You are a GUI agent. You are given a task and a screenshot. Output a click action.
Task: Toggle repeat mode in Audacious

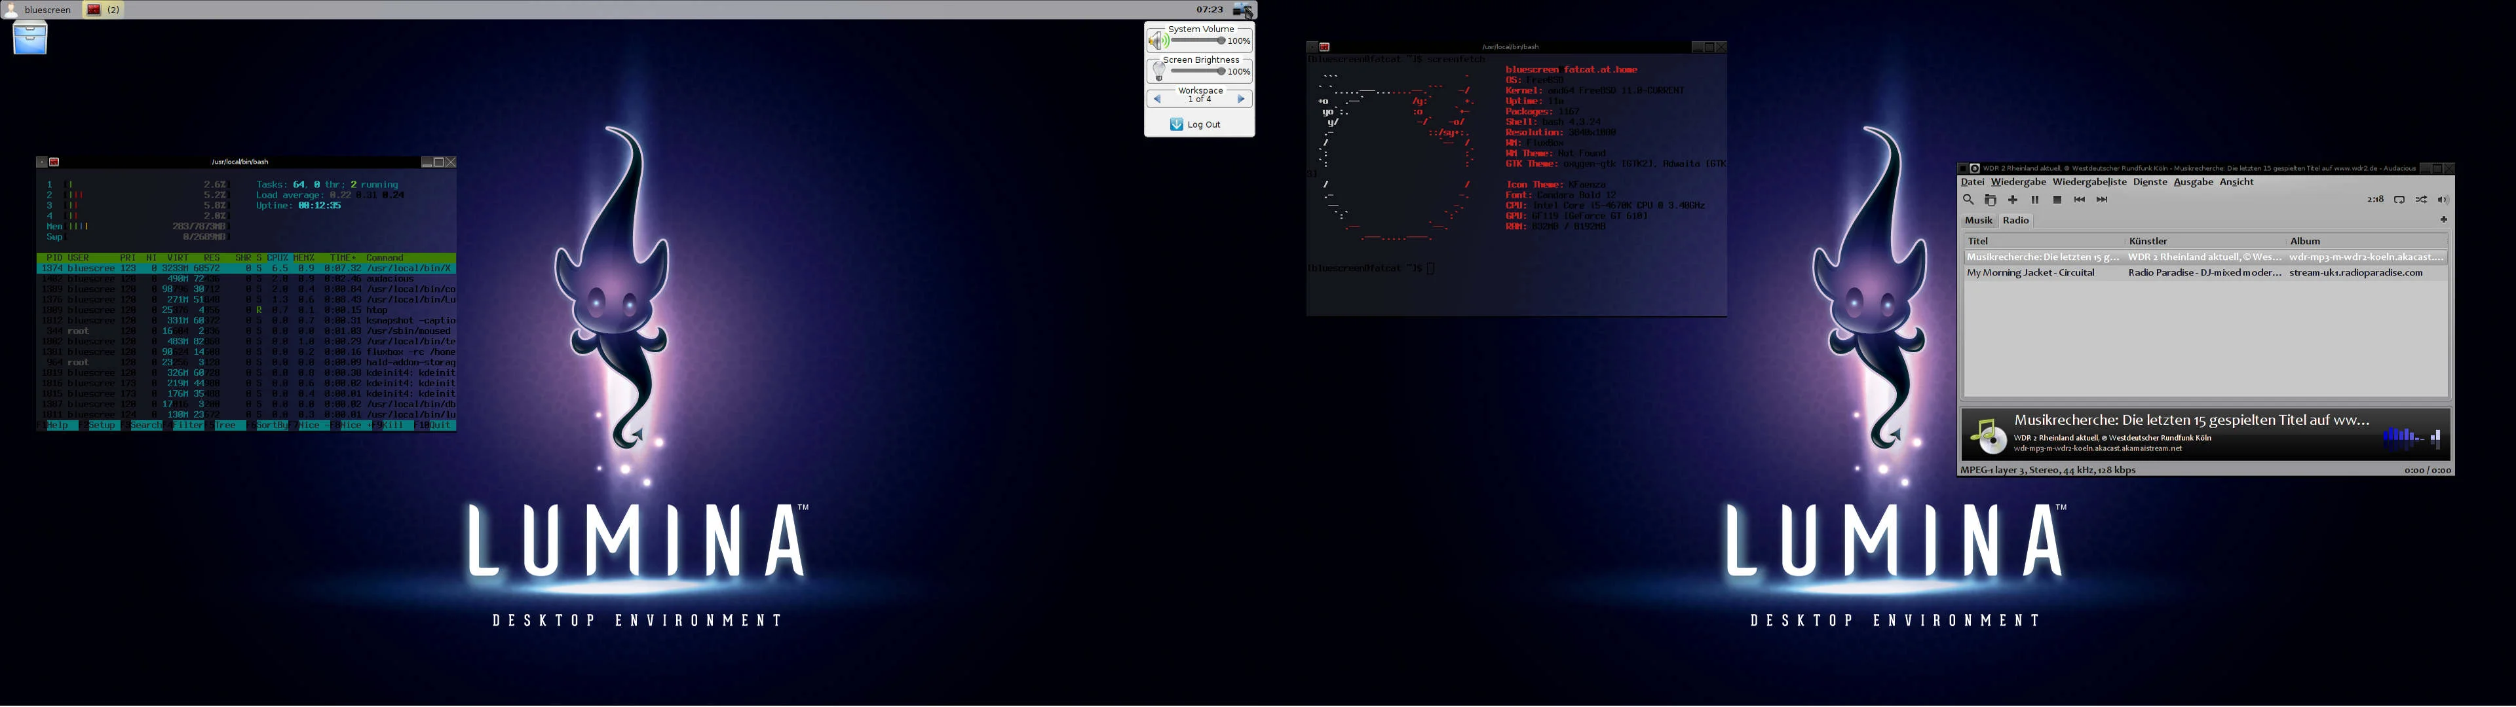(2399, 200)
